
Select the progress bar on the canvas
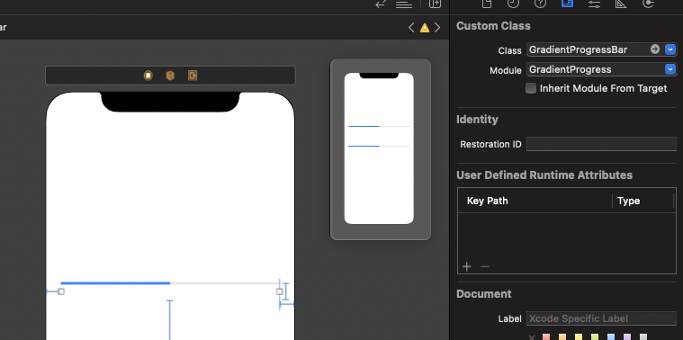pyautogui.click(x=170, y=283)
